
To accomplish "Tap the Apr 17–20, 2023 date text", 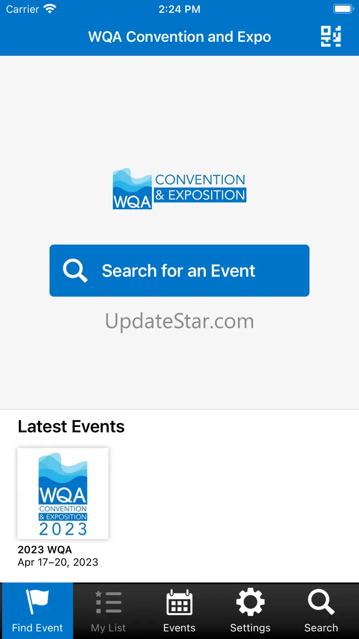I will pyautogui.click(x=58, y=562).
